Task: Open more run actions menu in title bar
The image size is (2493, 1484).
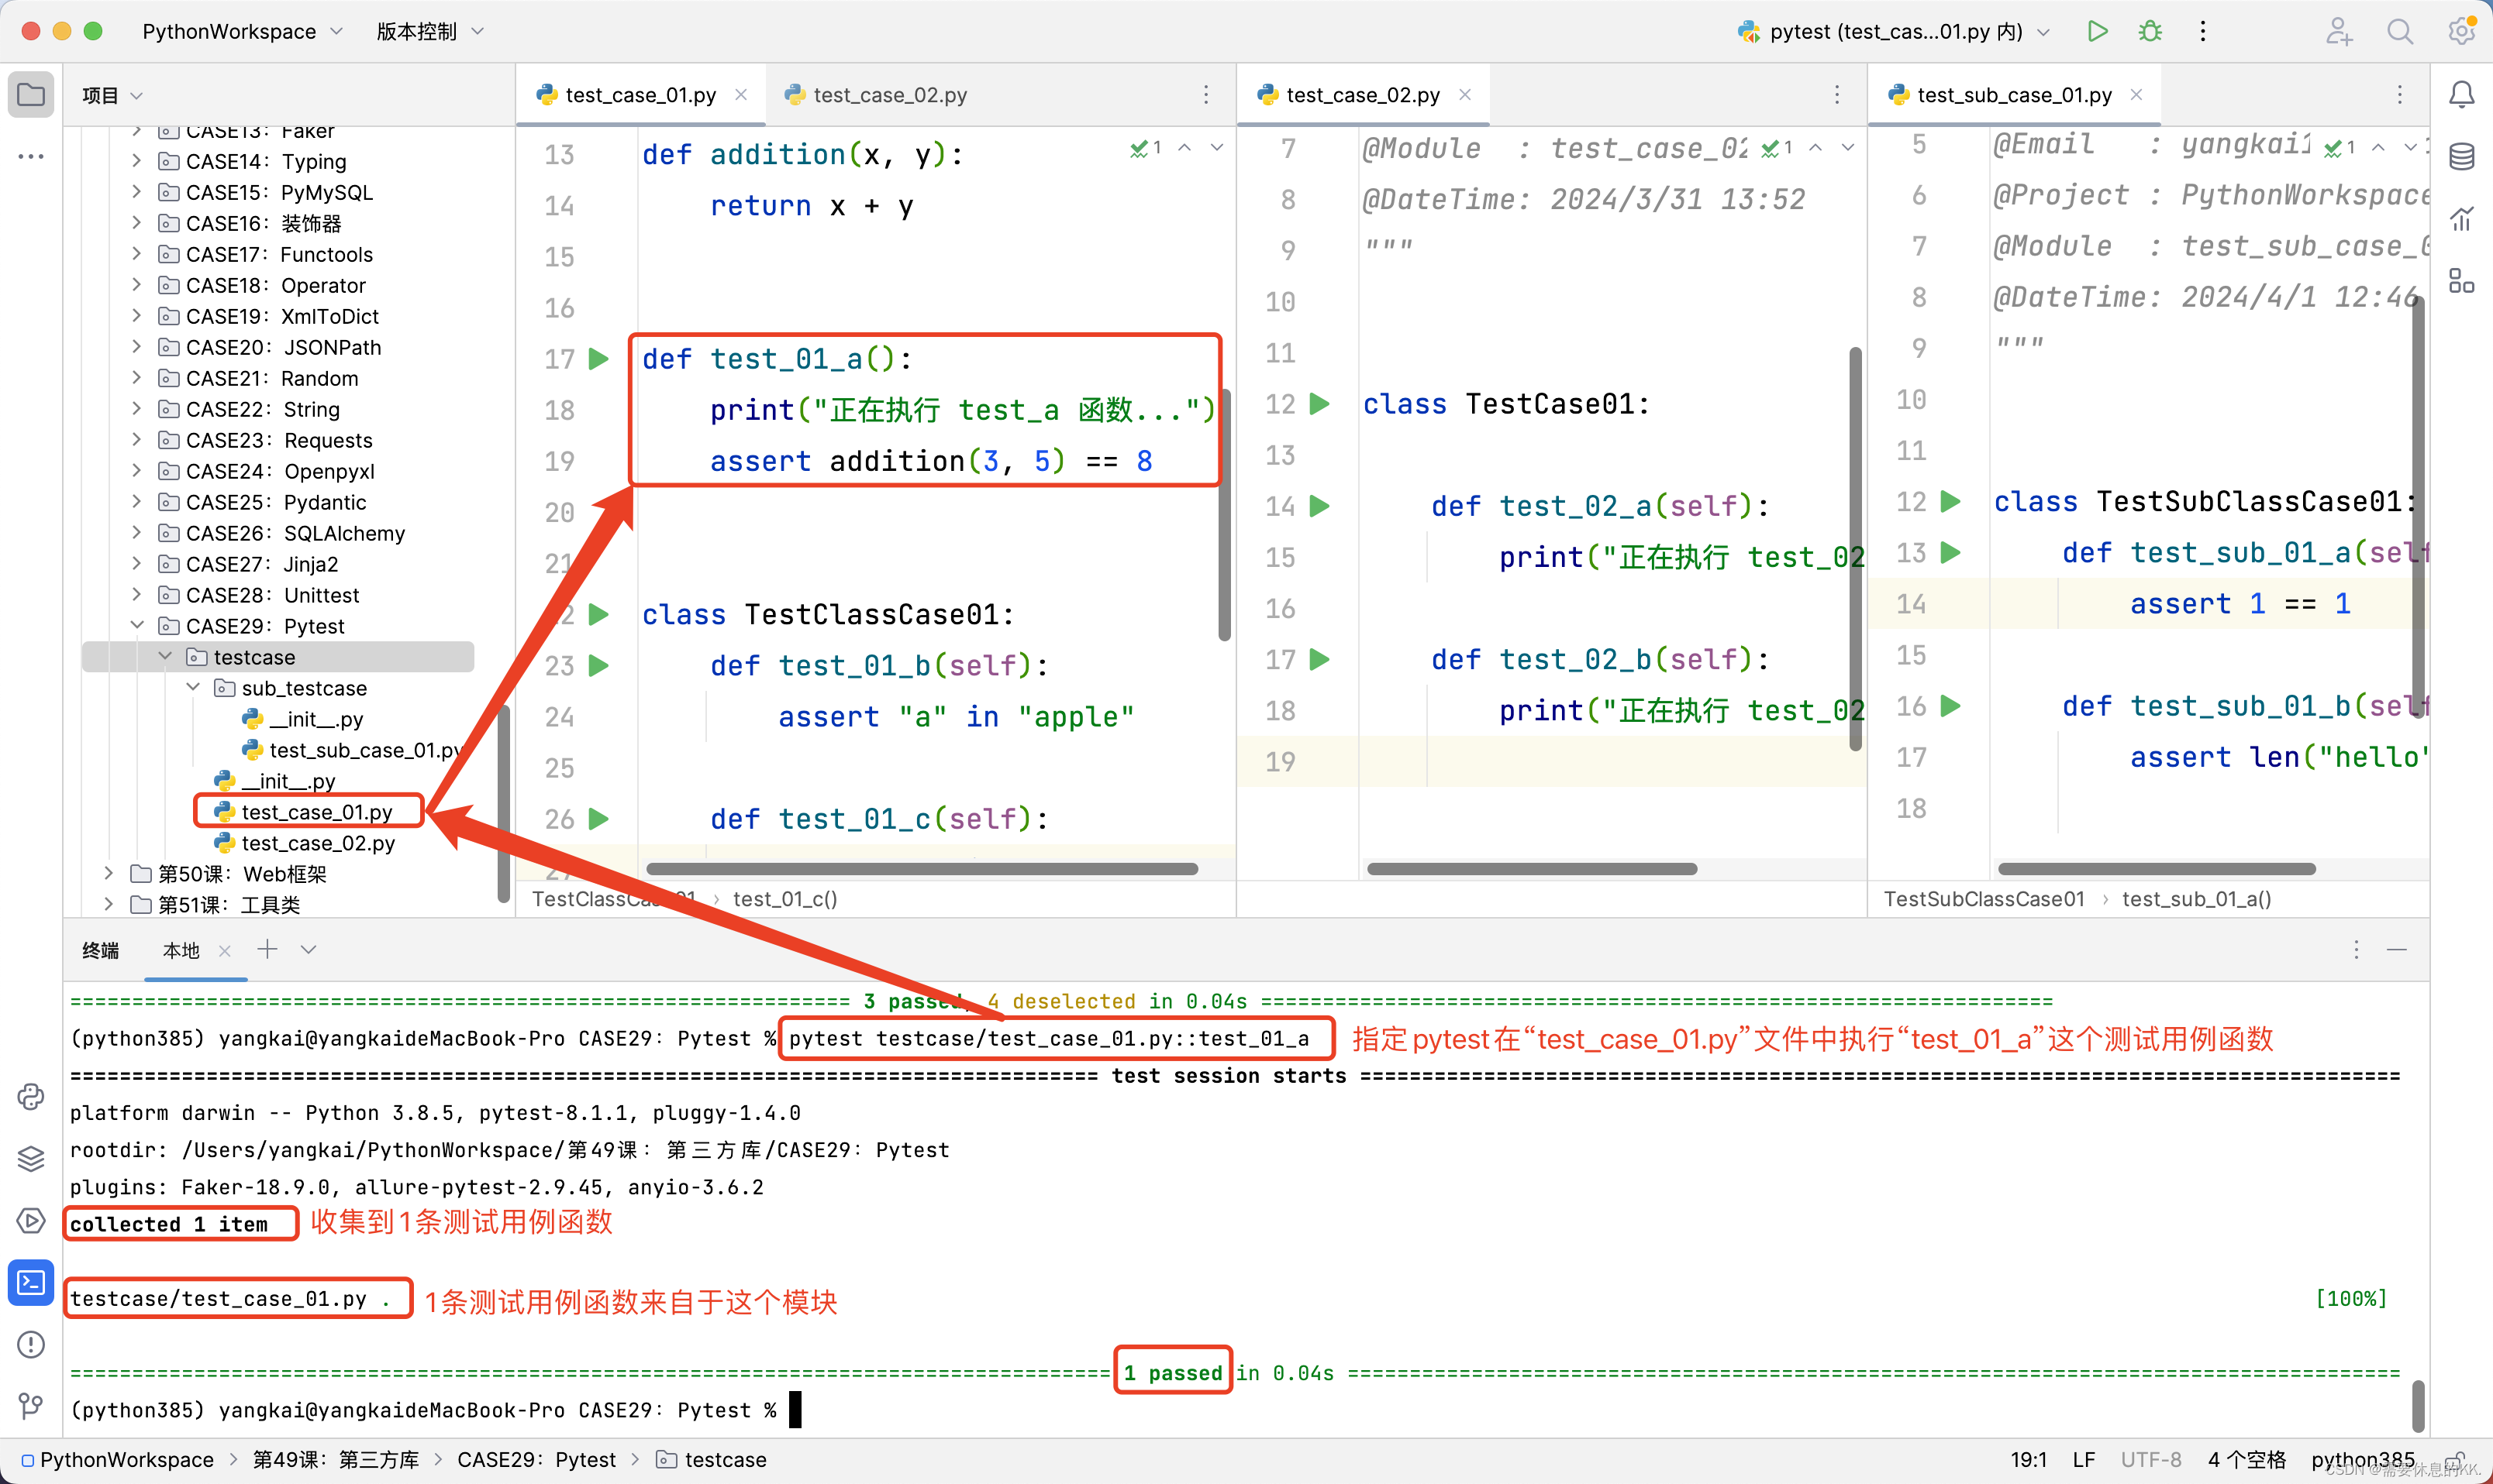Action: 2203,31
